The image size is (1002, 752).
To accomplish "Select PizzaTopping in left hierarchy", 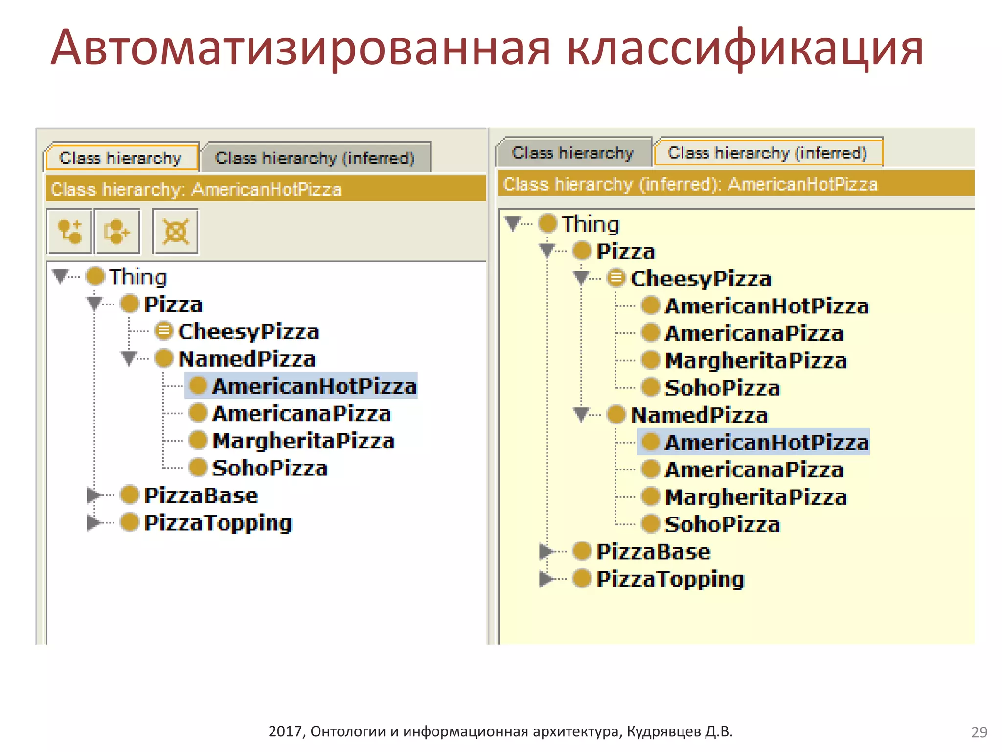I will point(218,523).
